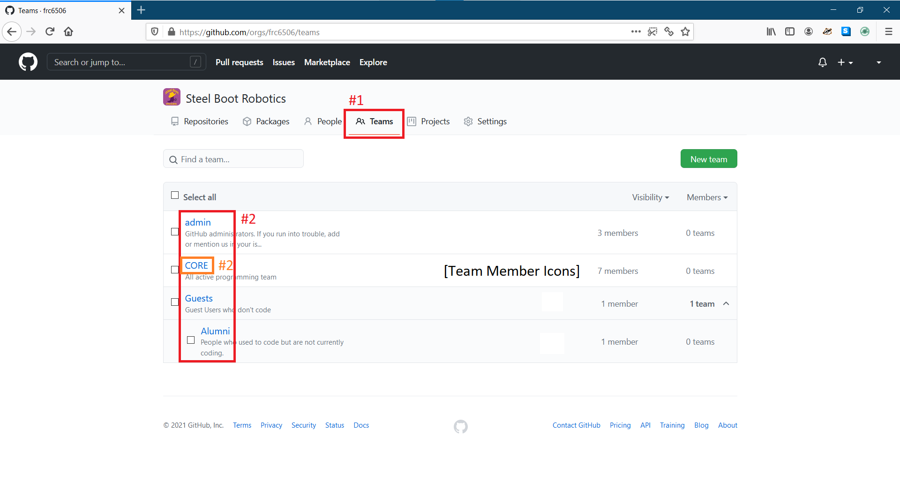The image size is (900, 483).
Task: Open the Visibility filter dropdown
Action: coord(650,197)
